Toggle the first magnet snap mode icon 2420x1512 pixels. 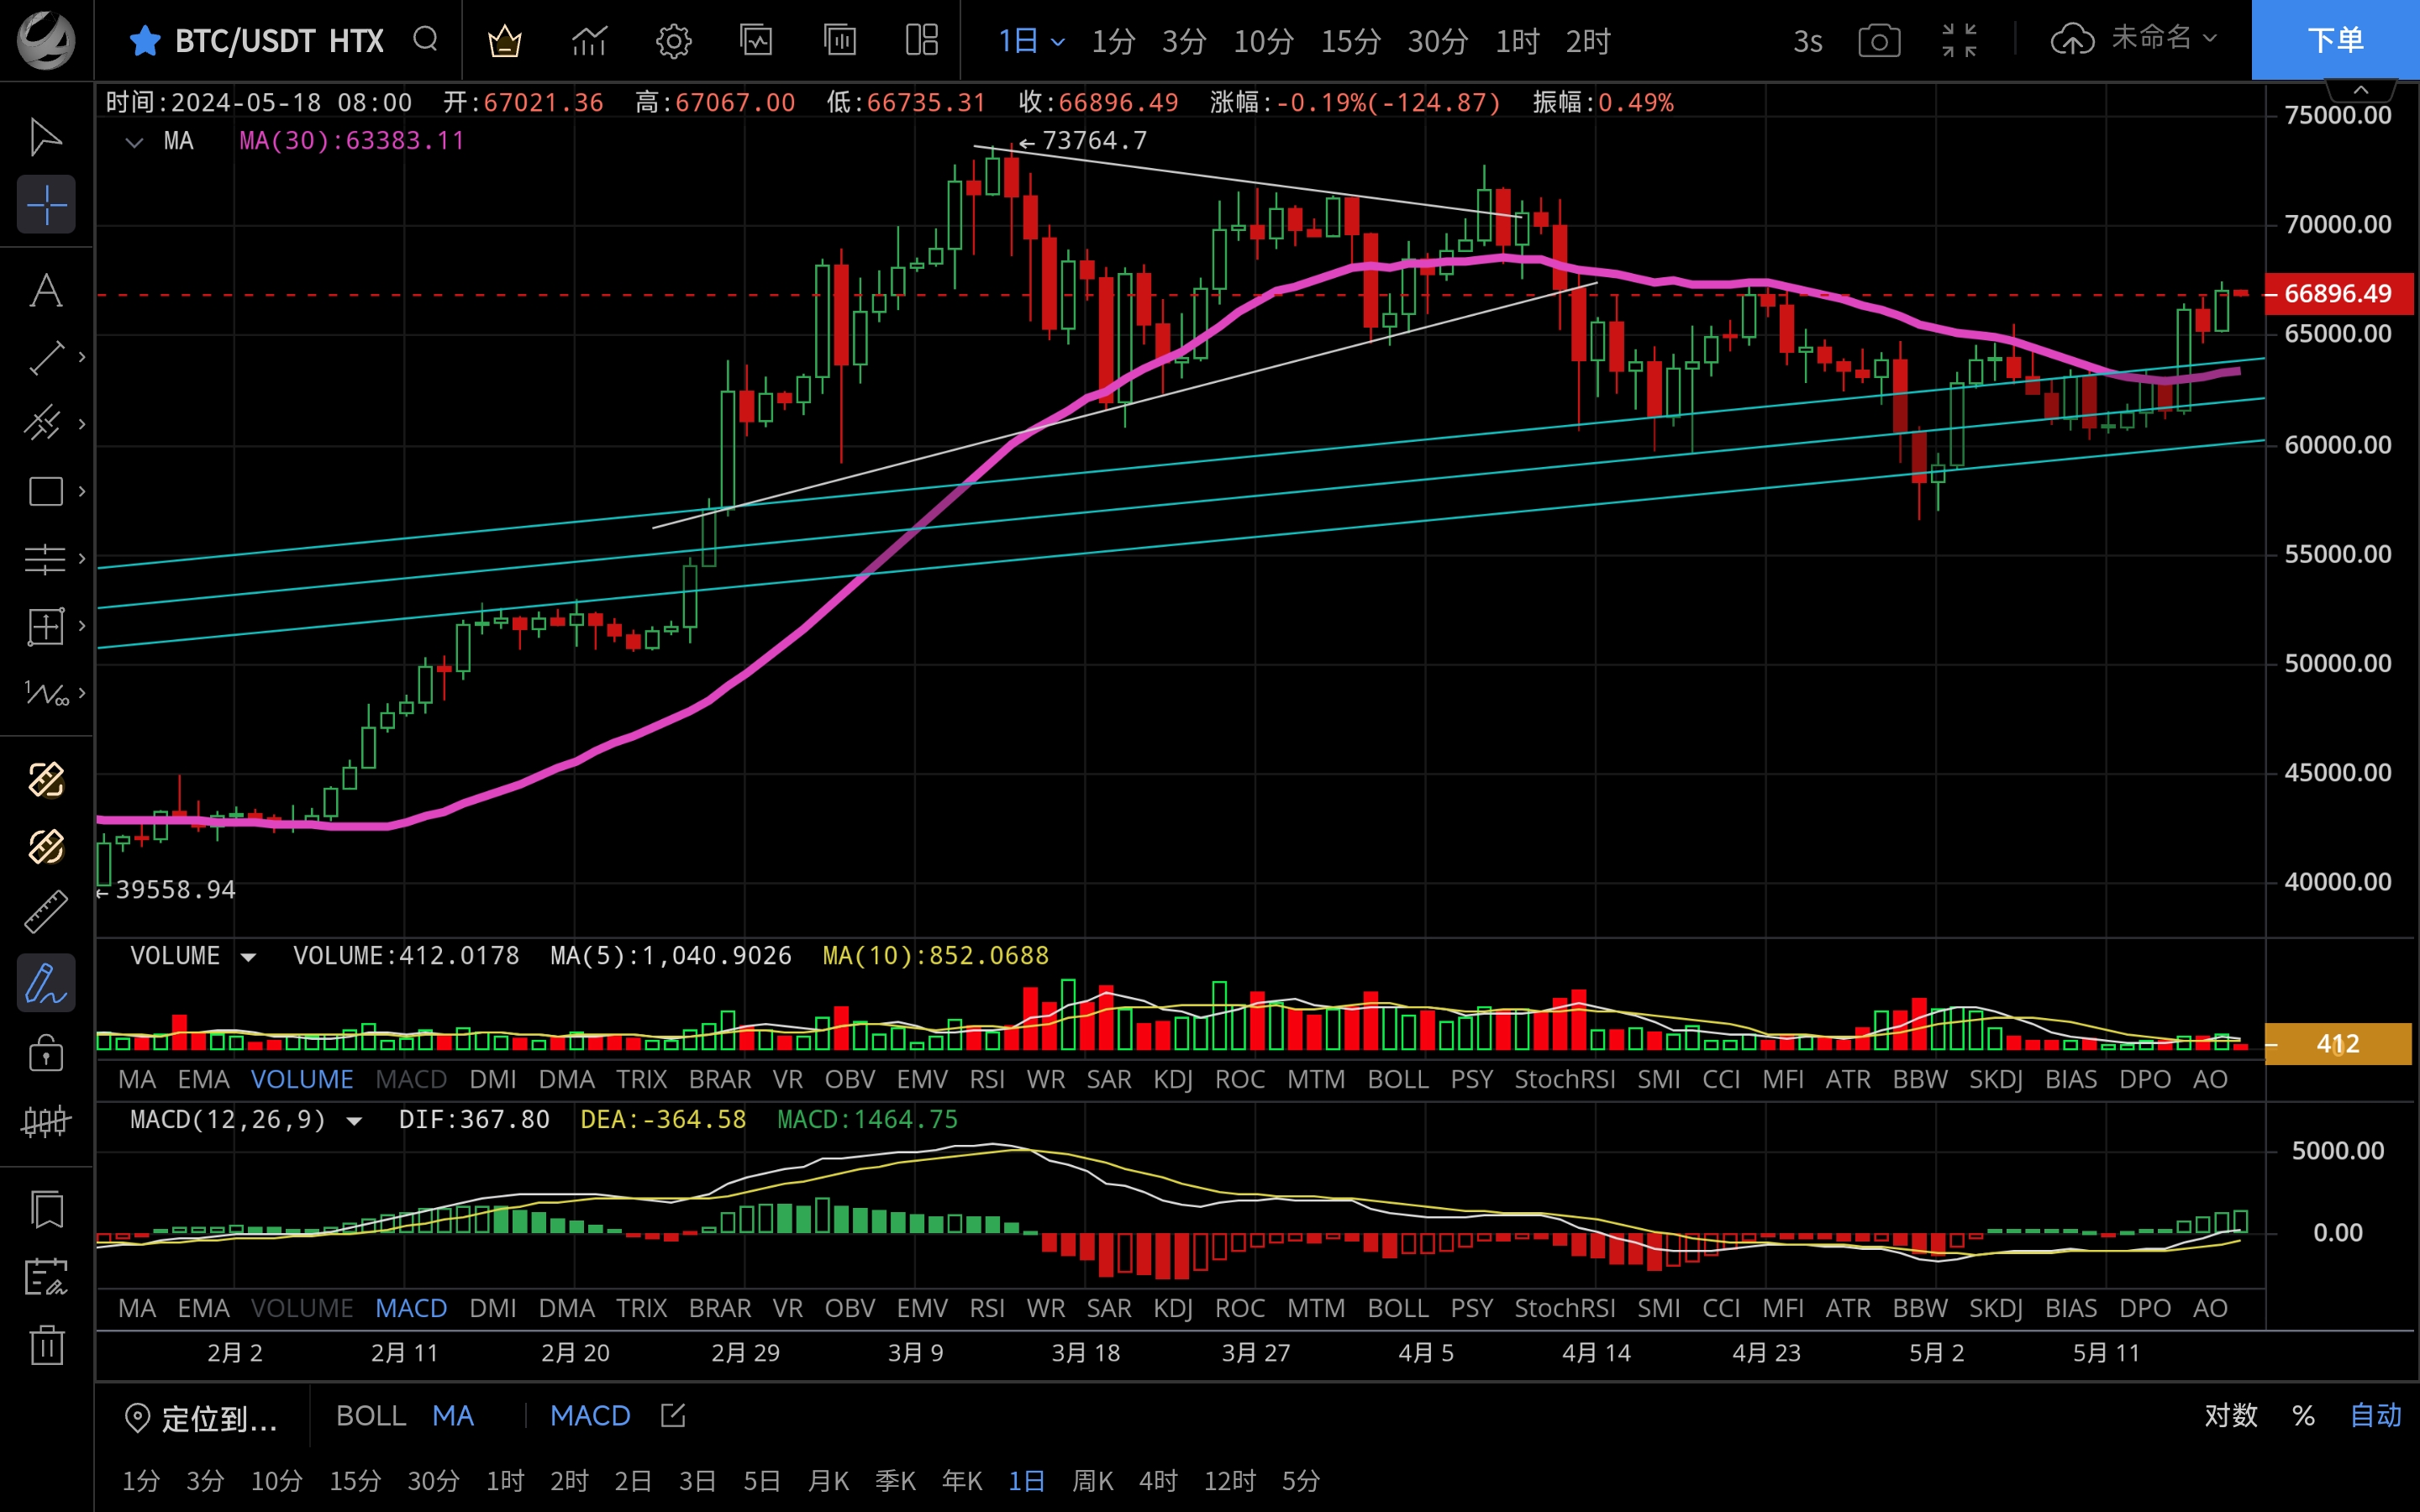click(46, 779)
